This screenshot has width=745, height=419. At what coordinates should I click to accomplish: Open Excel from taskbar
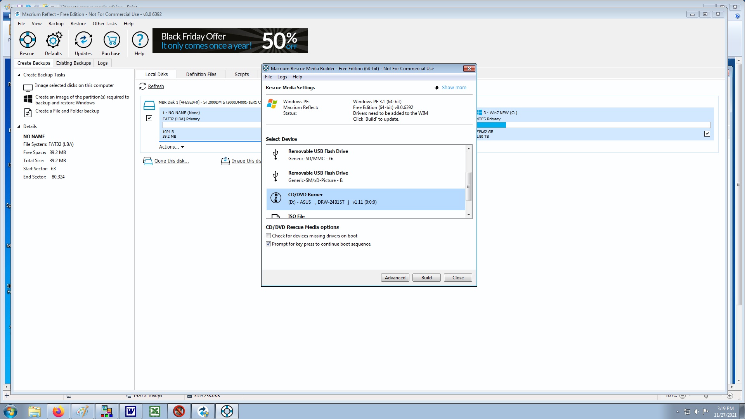155,411
